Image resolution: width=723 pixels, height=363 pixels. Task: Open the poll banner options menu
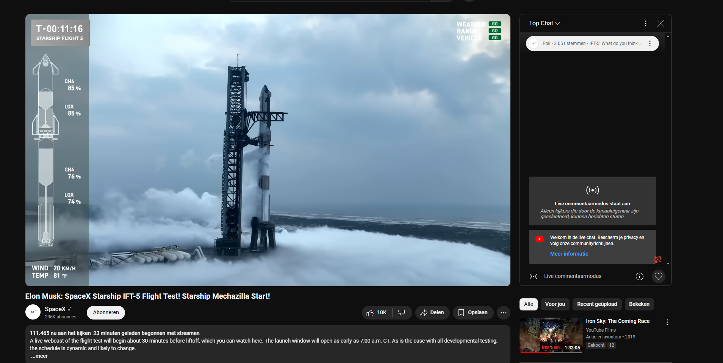coord(650,43)
